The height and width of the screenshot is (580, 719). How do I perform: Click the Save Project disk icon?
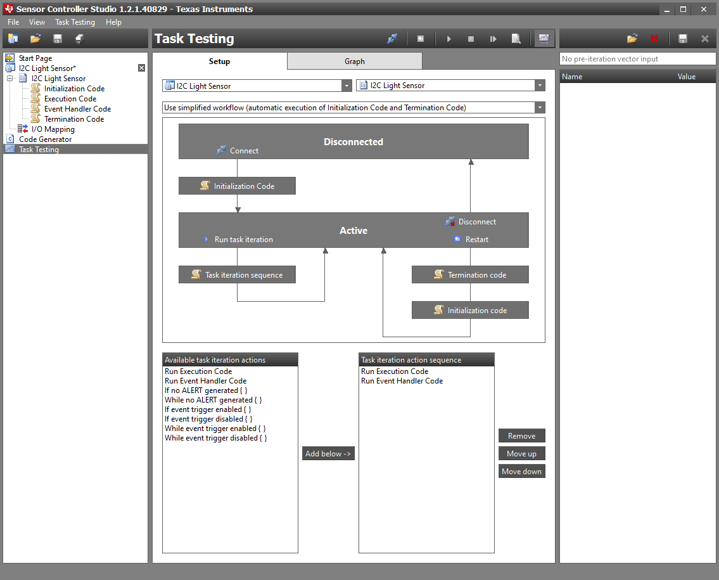coord(57,39)
